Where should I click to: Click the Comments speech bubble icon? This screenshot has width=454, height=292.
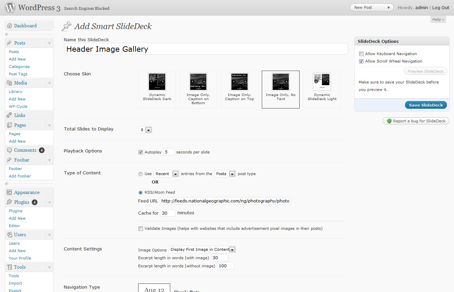point(9,150)
